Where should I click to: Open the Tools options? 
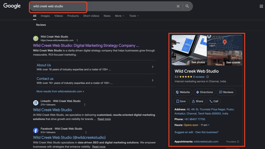click(134, 16)
